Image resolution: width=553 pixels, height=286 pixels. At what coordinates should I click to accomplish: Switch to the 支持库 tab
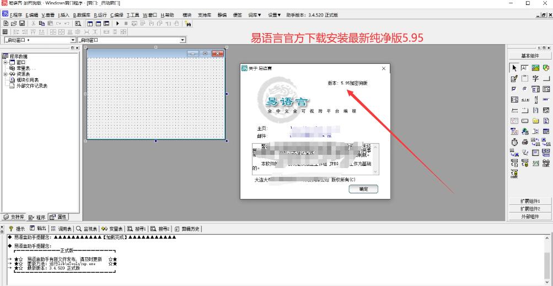pos(14,217)
